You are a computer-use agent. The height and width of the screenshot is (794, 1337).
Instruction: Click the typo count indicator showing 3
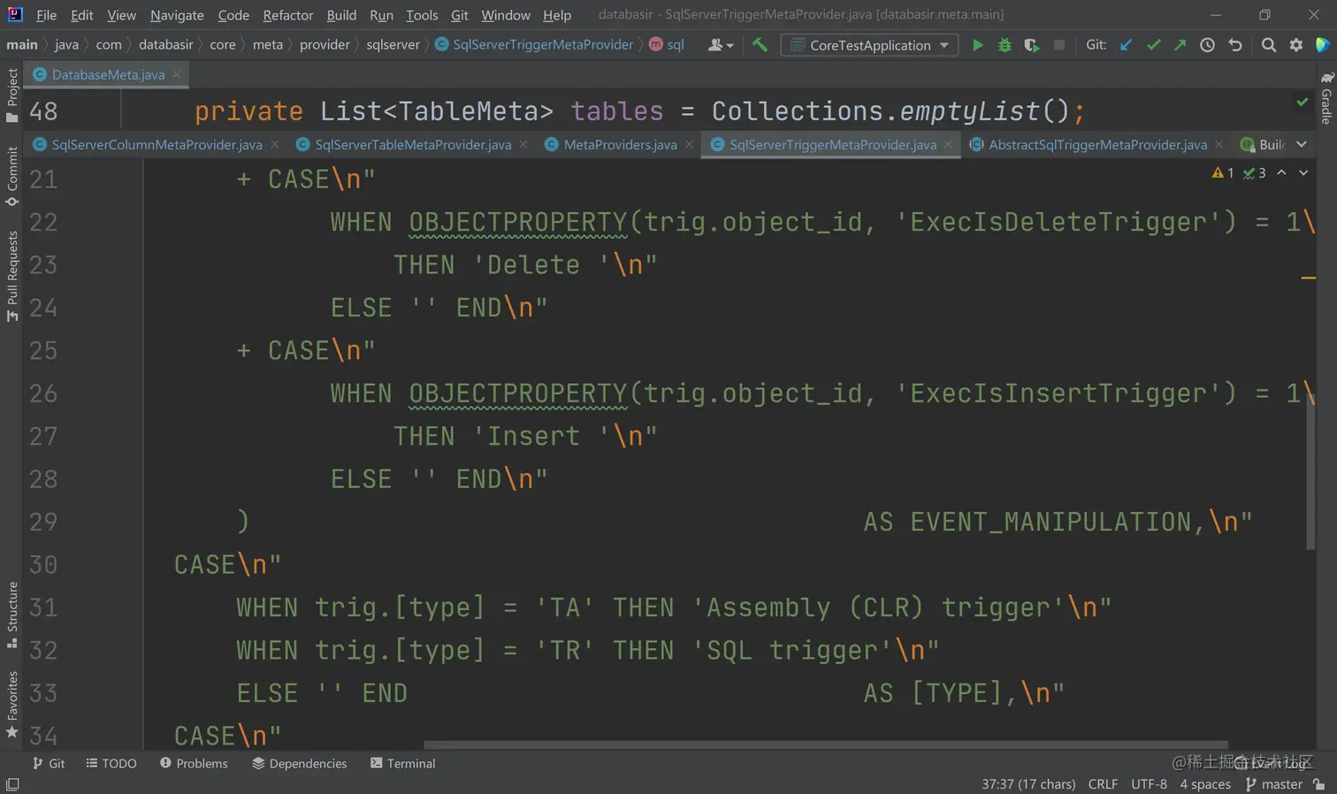1255,172
